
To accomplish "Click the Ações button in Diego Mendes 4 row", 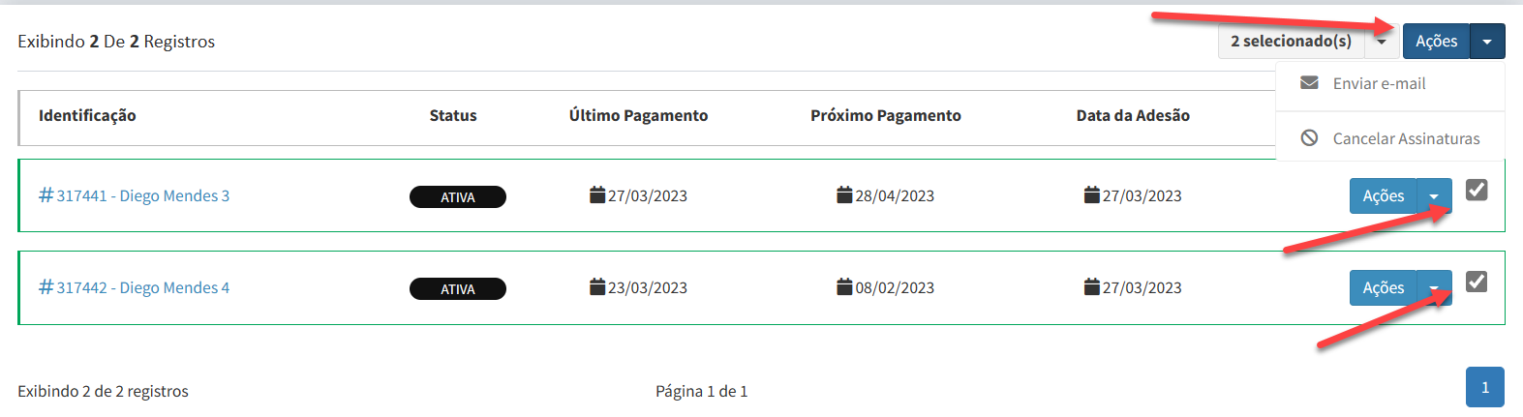I will pyautogui.click(x=1383, y=288).
